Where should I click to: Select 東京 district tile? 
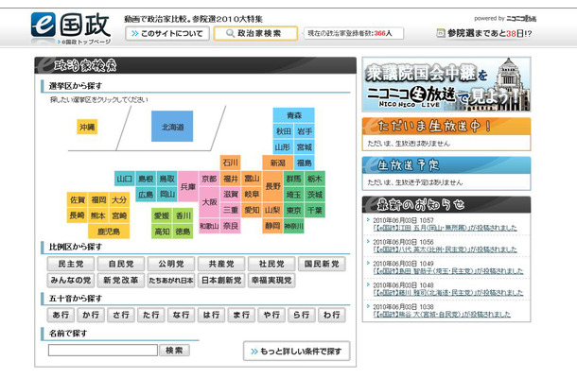[x=293, y=210]
